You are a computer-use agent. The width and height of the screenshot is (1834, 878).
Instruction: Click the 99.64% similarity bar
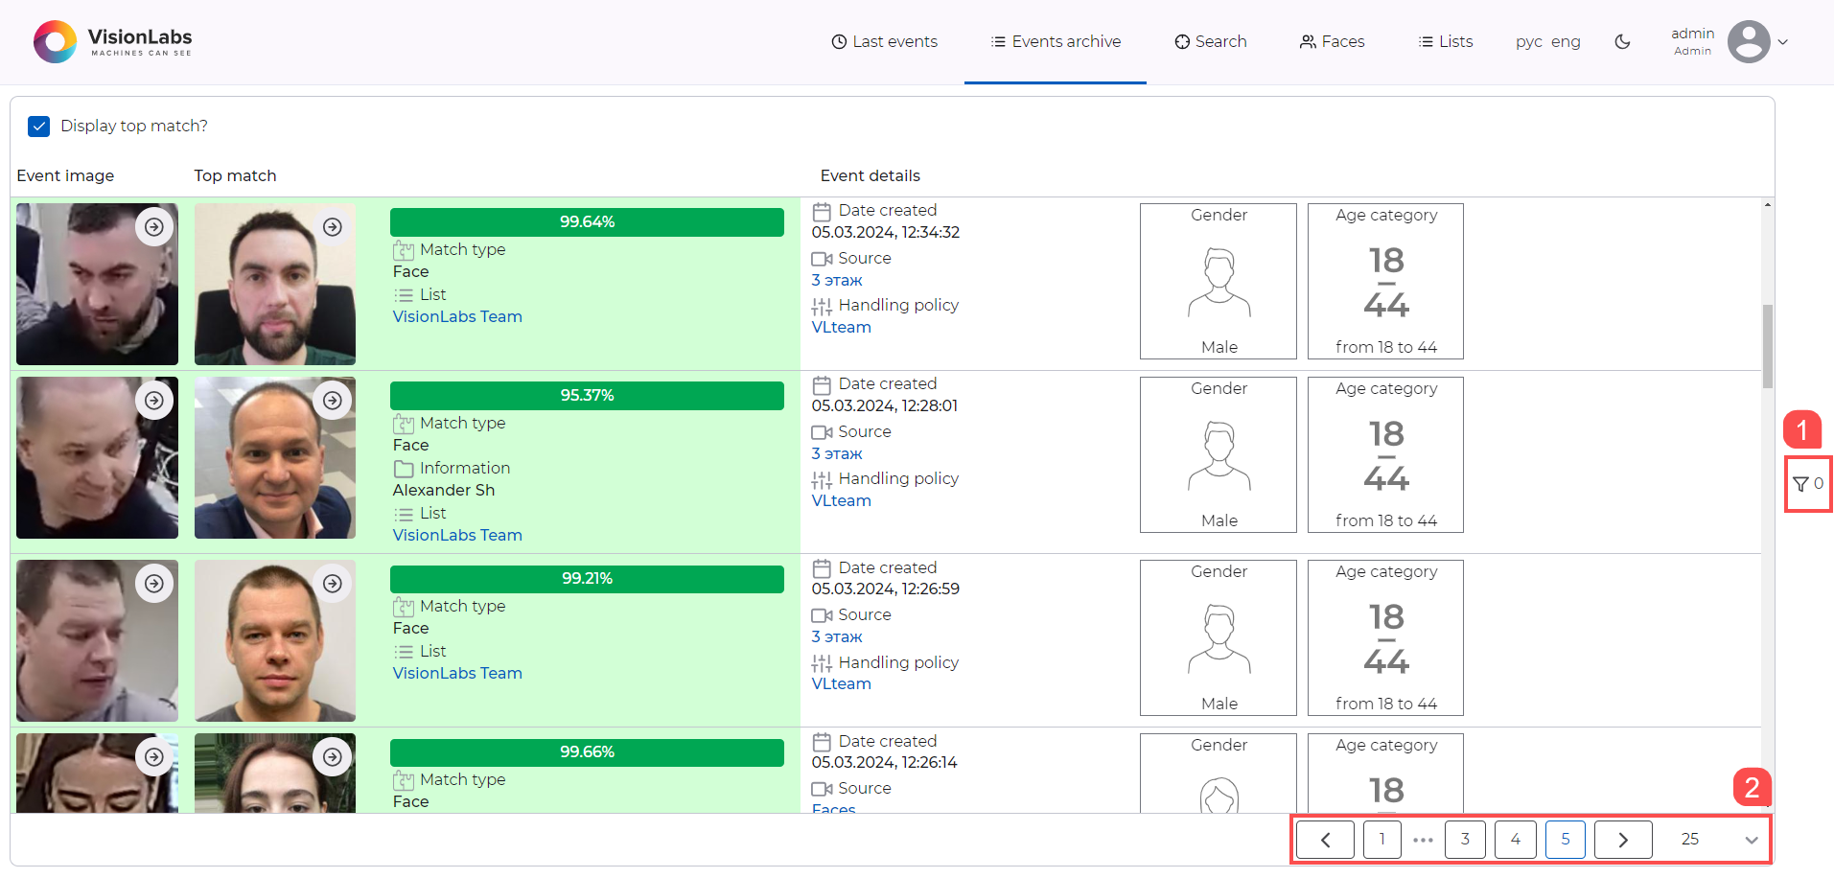587,222
